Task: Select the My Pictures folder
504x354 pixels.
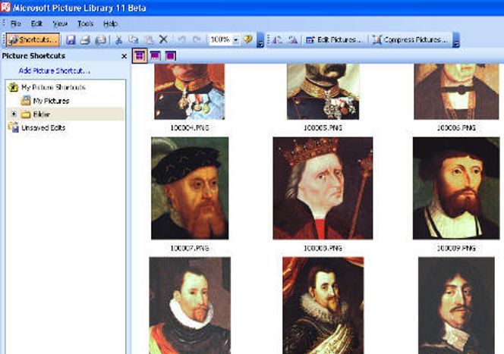Action: pos(50,101)
